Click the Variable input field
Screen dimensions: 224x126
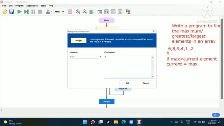pos(84,57)
